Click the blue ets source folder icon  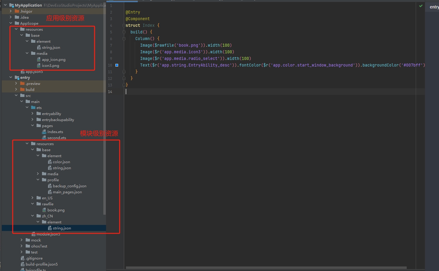(33, 107)
